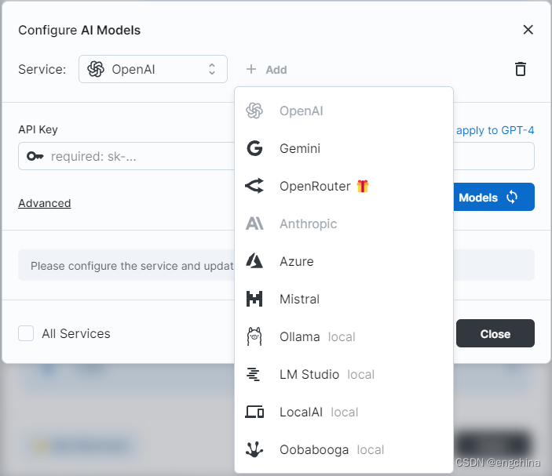Open the apply to GPT-4 link
Image resolution: width=552 pixels, height=476 pixels.
click(x=495, y=130)
